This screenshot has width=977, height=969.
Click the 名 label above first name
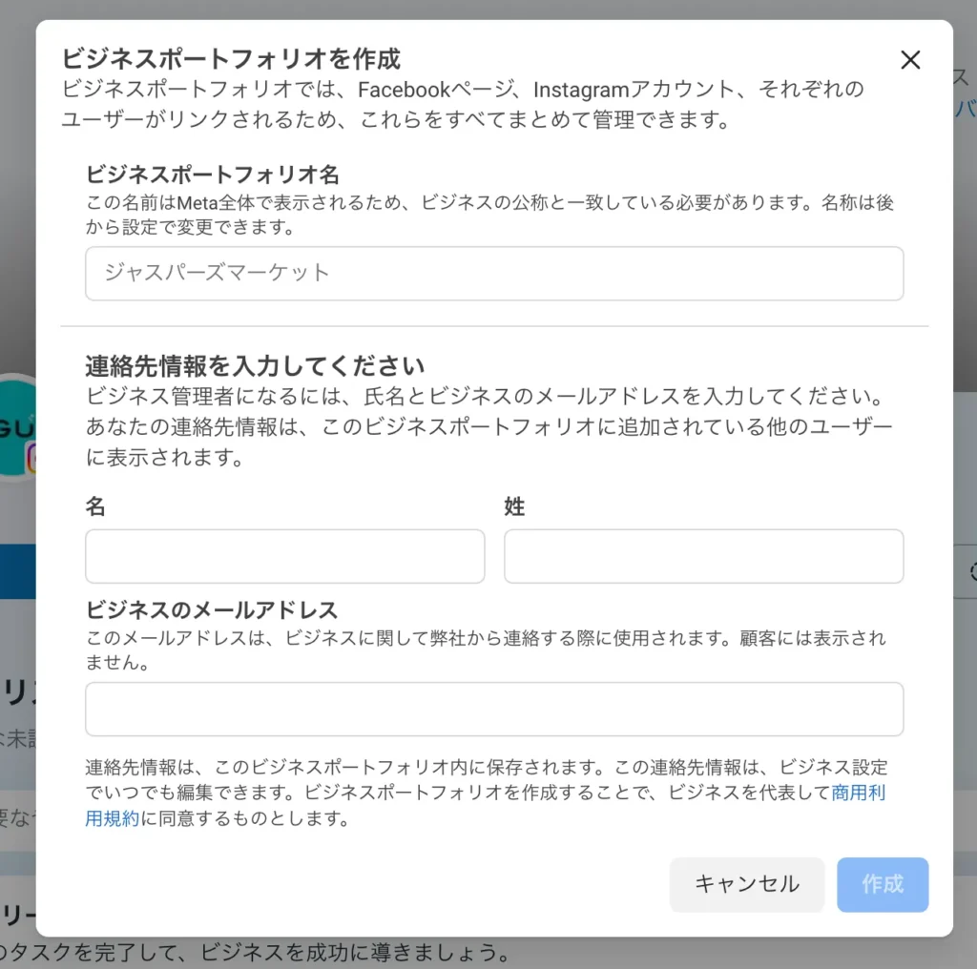click(95, 506)
